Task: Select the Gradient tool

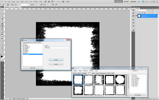Action: point(2,34)
